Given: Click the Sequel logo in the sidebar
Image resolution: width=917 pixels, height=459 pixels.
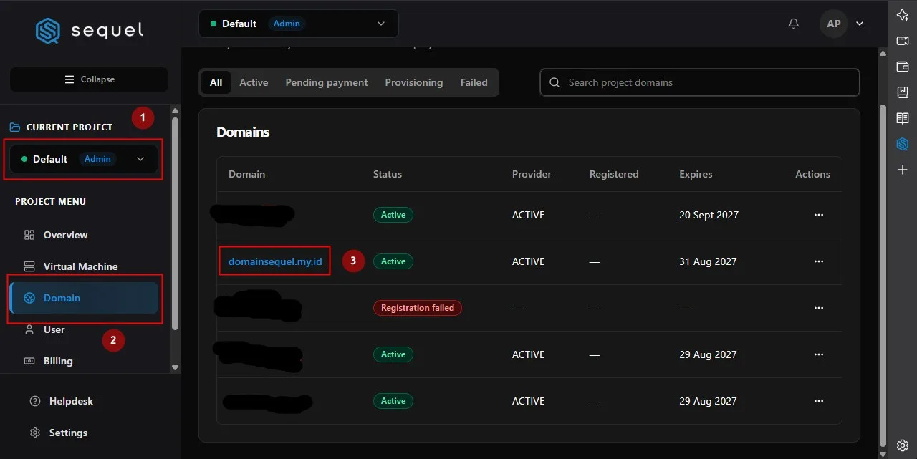Looking at the screenshot, I should pyautogui.click(x=90, y=31).
